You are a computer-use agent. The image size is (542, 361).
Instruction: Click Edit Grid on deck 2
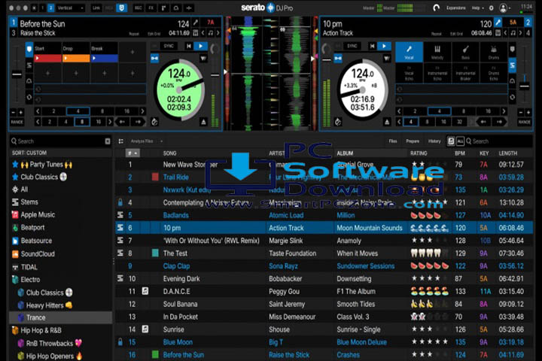click(457, 34)
